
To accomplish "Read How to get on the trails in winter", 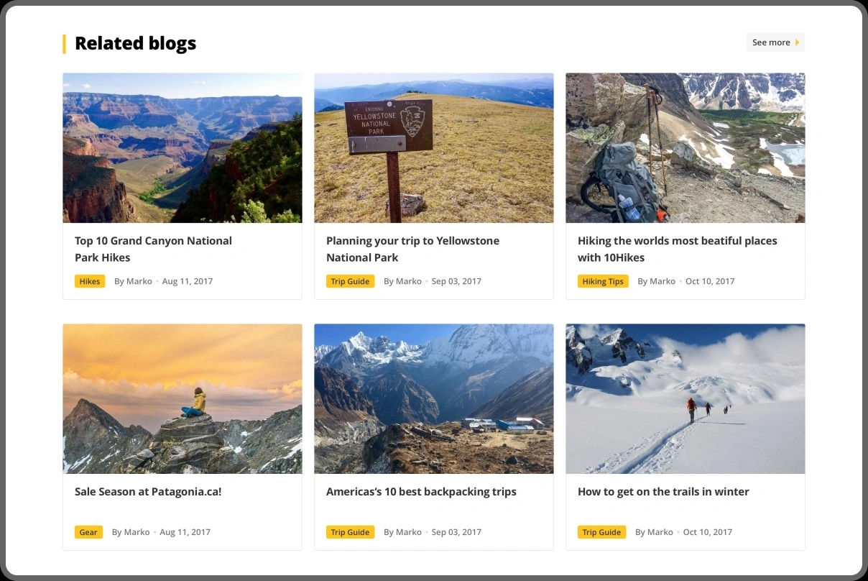I will [x=663, y=492].
